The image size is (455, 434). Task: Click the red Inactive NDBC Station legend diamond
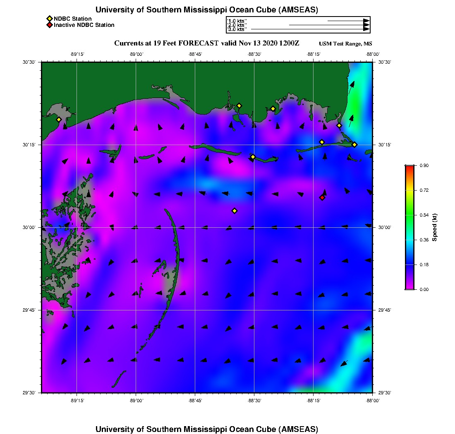coord(49,25)
